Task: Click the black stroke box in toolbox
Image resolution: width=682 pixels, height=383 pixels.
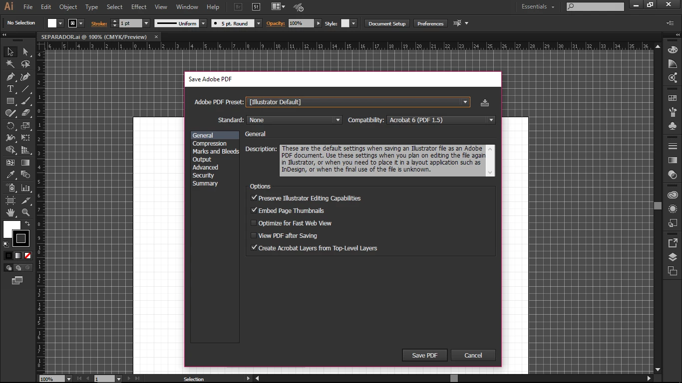Action: 21,238
